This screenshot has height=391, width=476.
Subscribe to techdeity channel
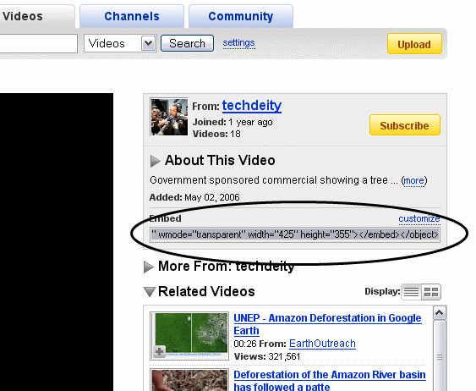pos(405,125)
